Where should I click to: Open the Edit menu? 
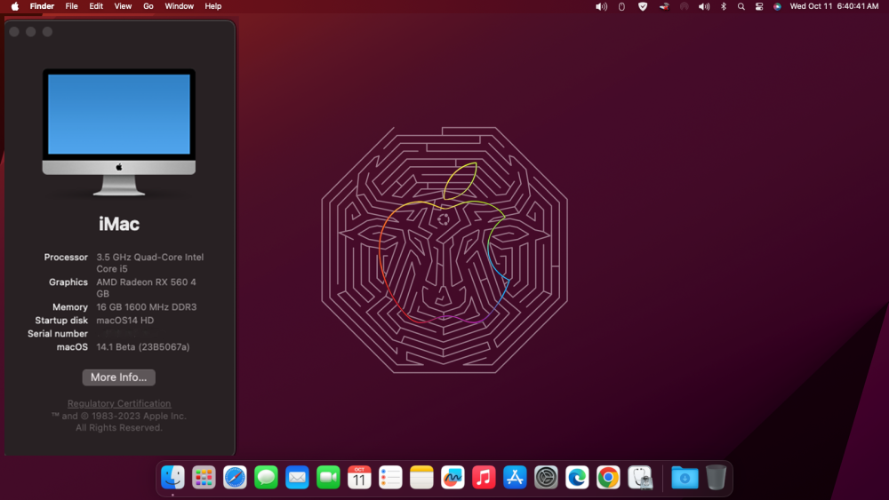pyautogui.click(x=96, y=6)
